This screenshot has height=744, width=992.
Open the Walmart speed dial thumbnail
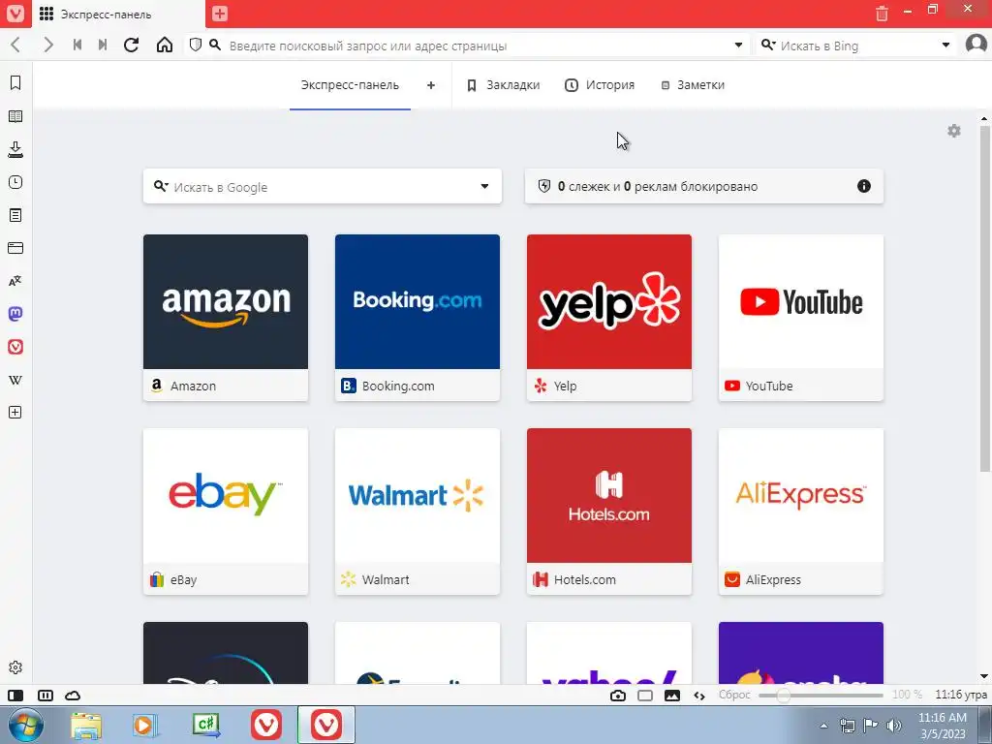[418, 511]
